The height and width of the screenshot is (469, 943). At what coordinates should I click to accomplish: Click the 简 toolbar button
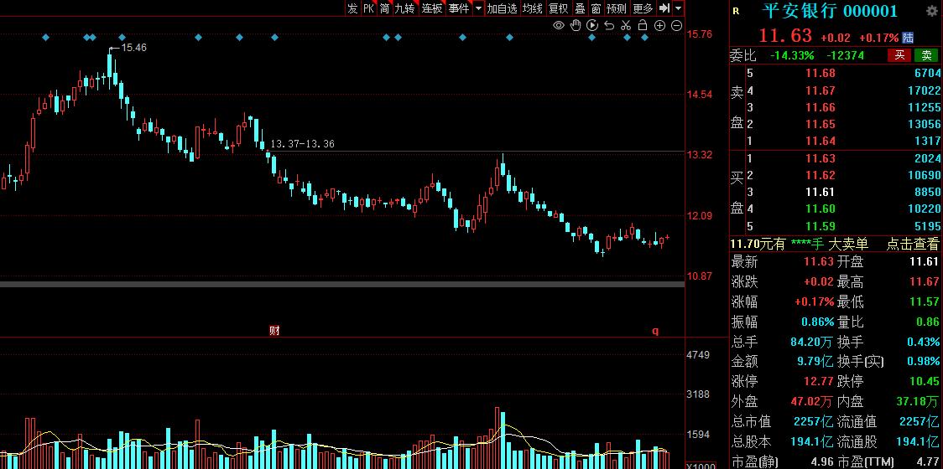pos(384,8)
